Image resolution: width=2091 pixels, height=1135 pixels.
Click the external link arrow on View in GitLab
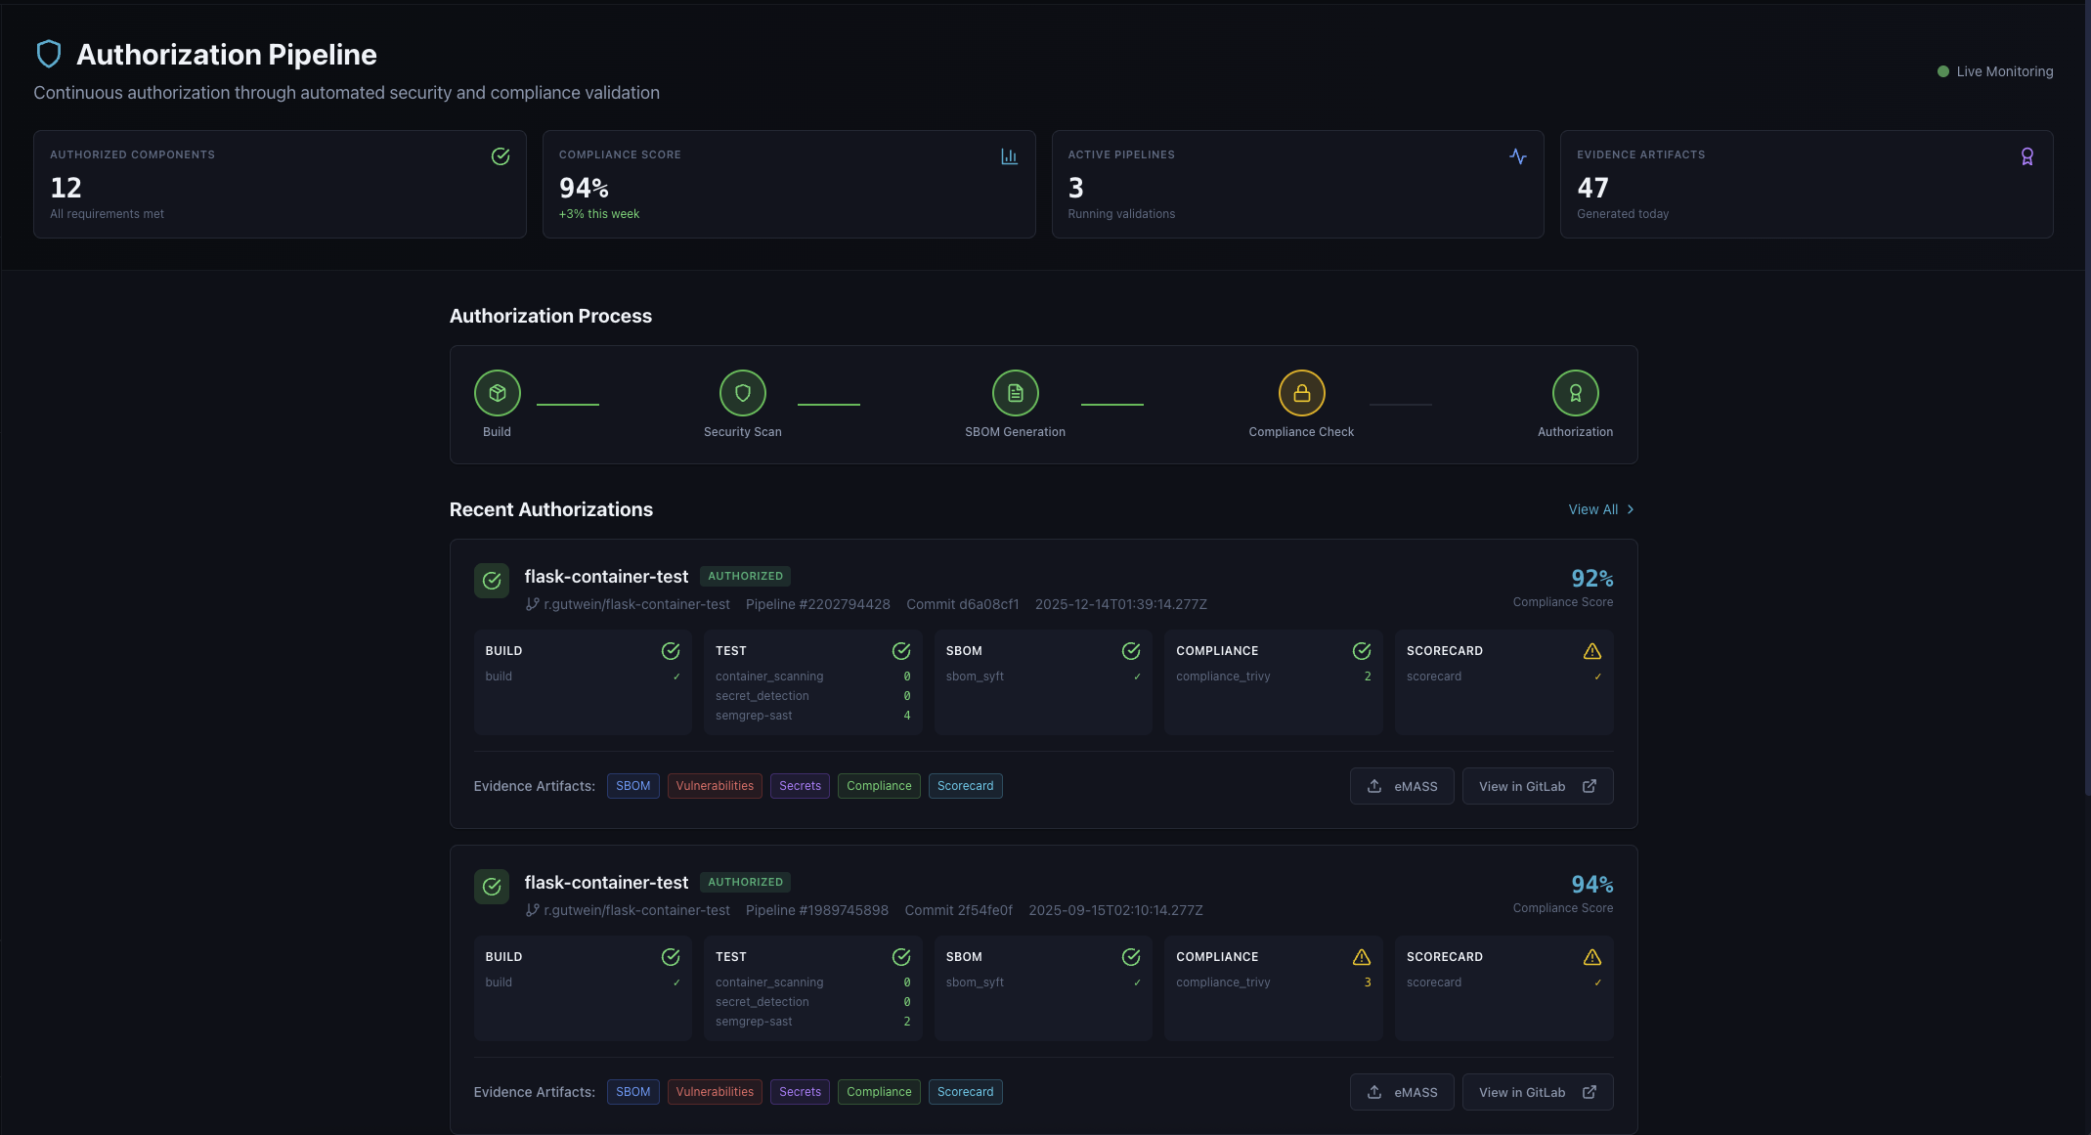click(x=1590, y=786)
